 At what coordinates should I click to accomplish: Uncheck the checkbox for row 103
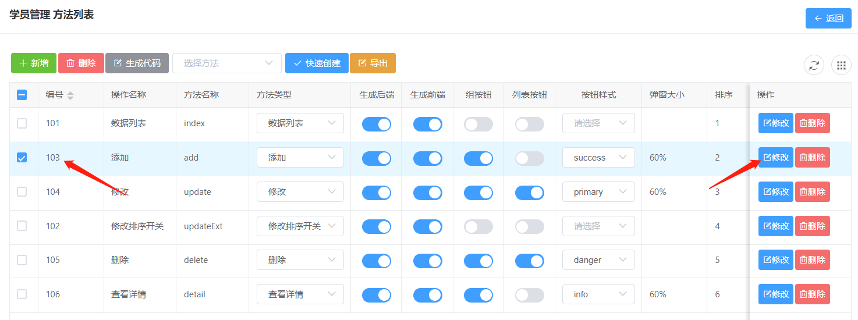coord(22,157)
